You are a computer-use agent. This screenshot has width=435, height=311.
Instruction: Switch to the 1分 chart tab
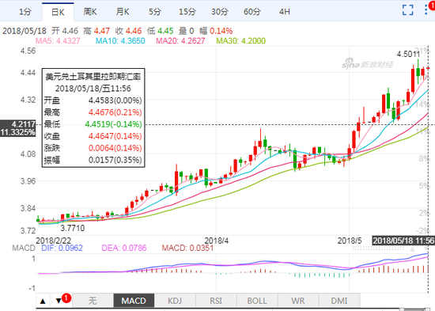pyautogui.click(x=25, y=12)
